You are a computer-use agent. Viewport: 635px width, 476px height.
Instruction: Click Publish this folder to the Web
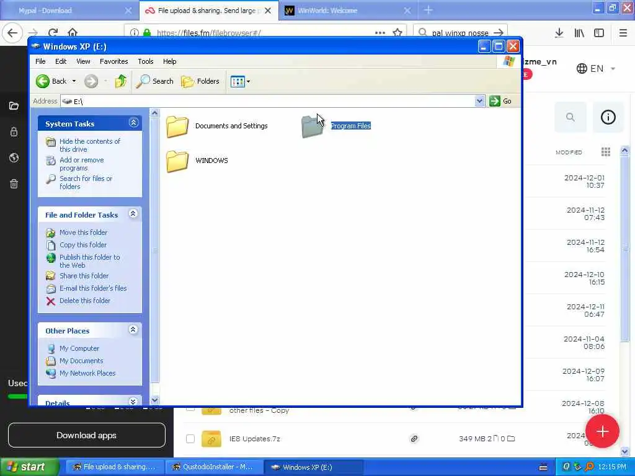point(89,261)
